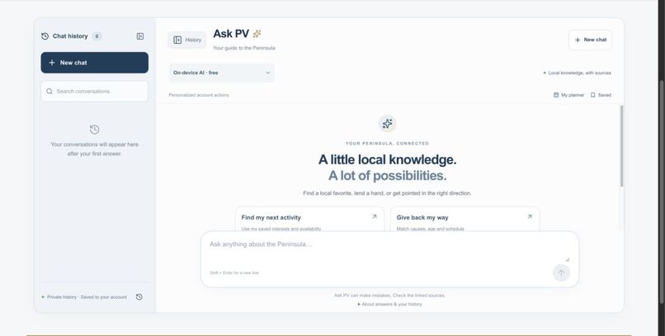The height and width of the screenshot is (336, 665).
Task: Click Local knowledge, with sources label
Action: point(578,73)
